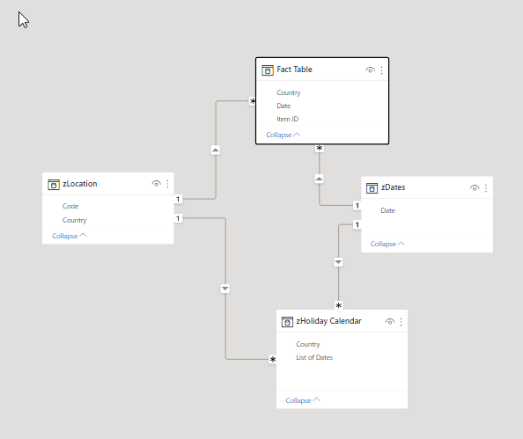This screenshot has height=439, width=523.
Task: Toggle Fact Table visibility eye icon
Action: click(x=370, y=70)
